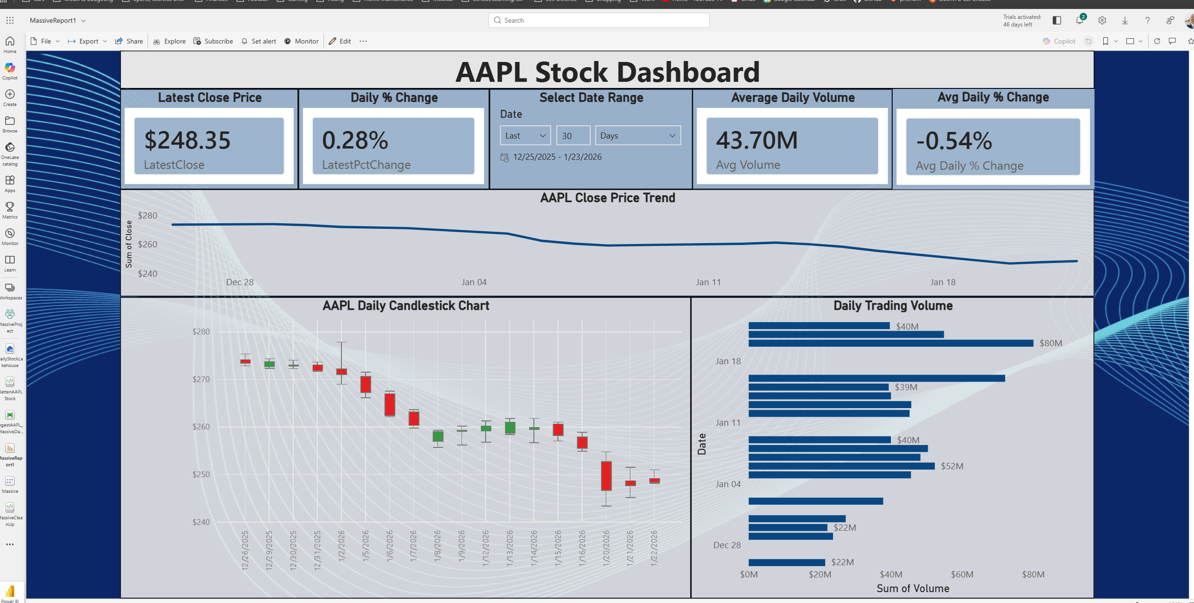Open the Learn book icon
Viewport: 1194px width, 603px height.
(10, 263)
